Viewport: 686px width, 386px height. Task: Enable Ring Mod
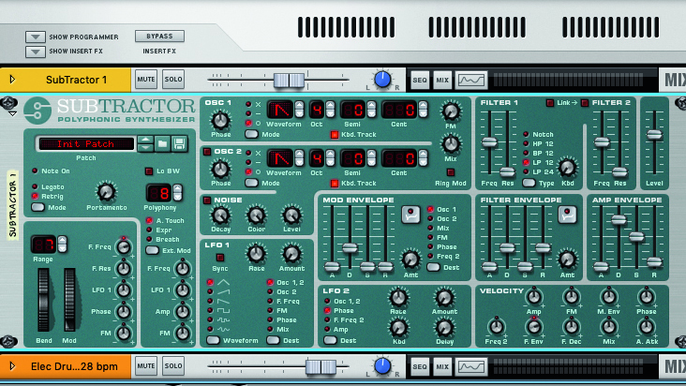(x=450, y=172)
